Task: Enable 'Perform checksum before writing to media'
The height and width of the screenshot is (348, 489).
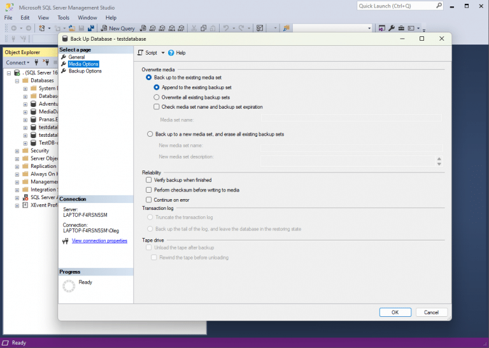Action: pyautogui.click(x=149, y=190)
